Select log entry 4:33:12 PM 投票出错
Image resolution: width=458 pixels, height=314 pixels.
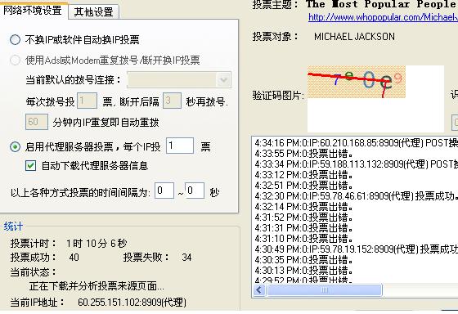(303, 175)
